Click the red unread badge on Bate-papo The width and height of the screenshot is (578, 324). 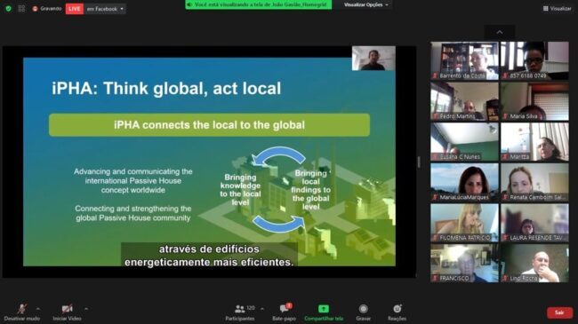click(x=289, y=305)
